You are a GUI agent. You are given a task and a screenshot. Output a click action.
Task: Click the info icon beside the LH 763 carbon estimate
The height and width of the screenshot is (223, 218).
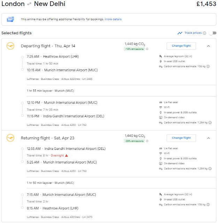coord(210,169)
